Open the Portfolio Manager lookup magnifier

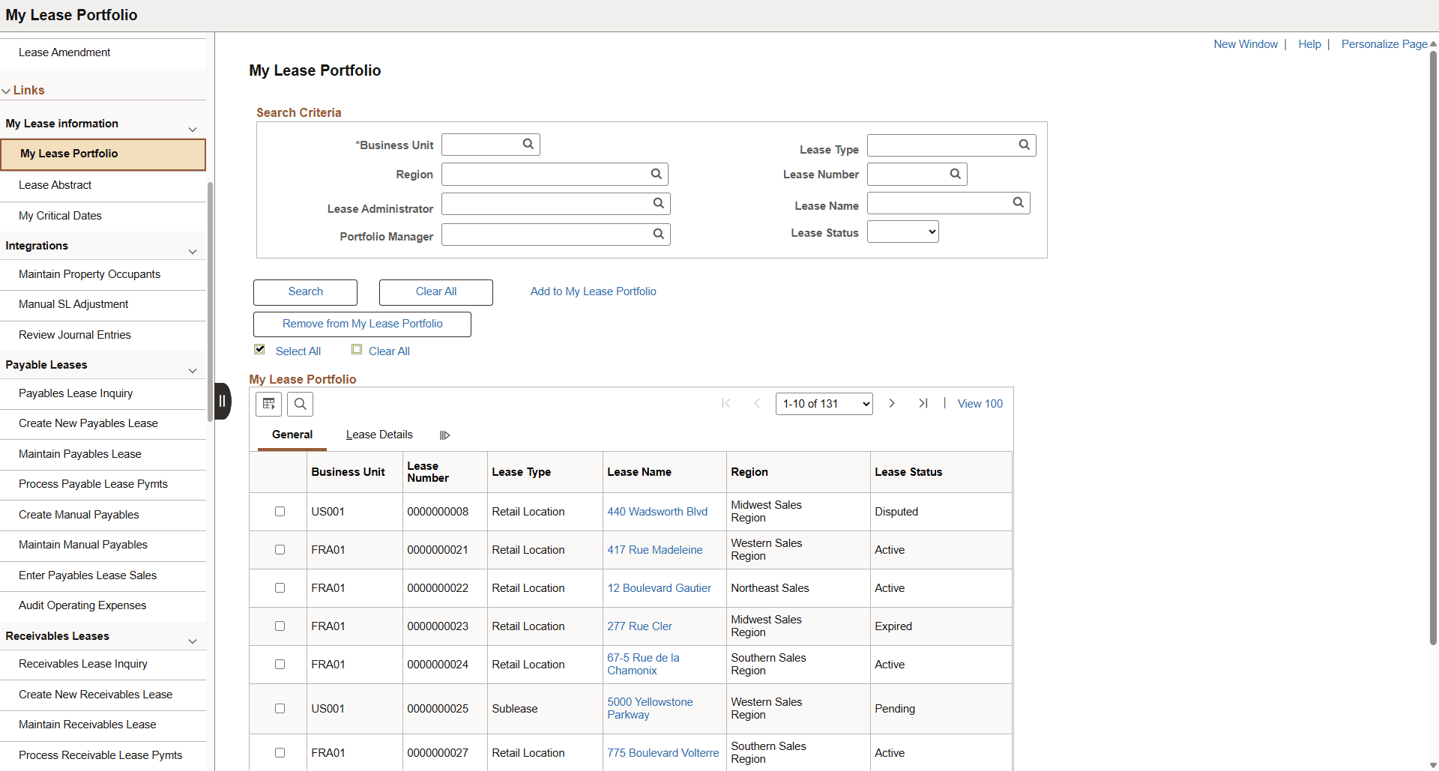(x=660, y=234)
